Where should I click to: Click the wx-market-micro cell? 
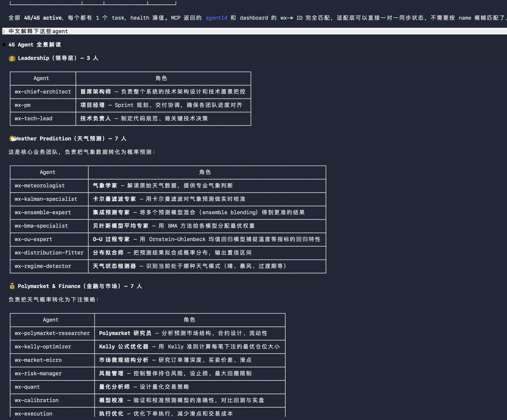click(x=52, y=360)
